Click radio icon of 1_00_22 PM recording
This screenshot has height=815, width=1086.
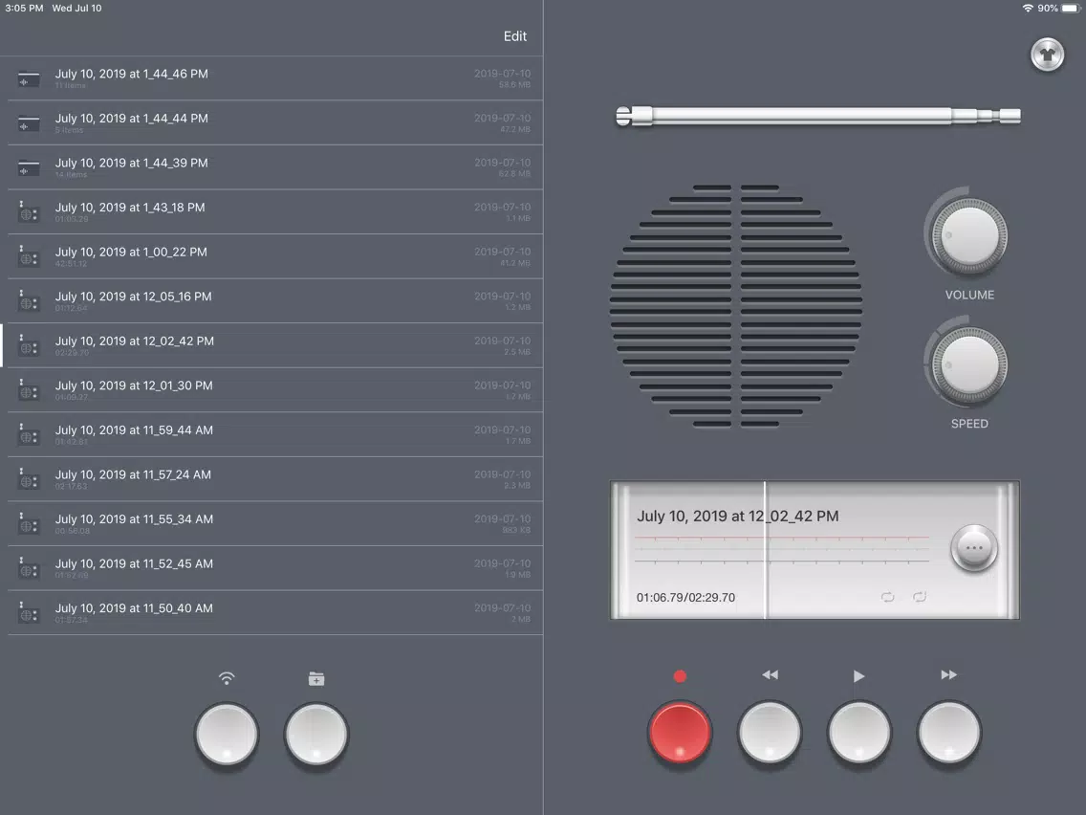(29, 256)
